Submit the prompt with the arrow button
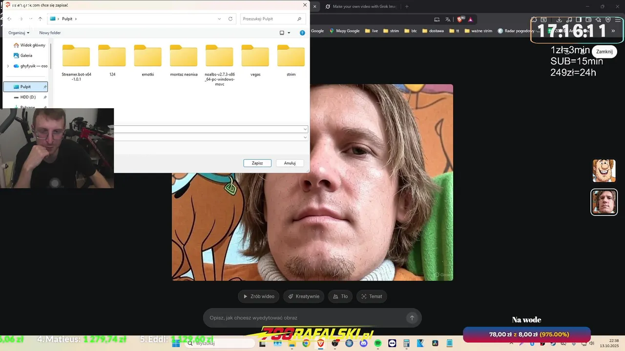The image size is (625, 351). click(x=412, y=318)
